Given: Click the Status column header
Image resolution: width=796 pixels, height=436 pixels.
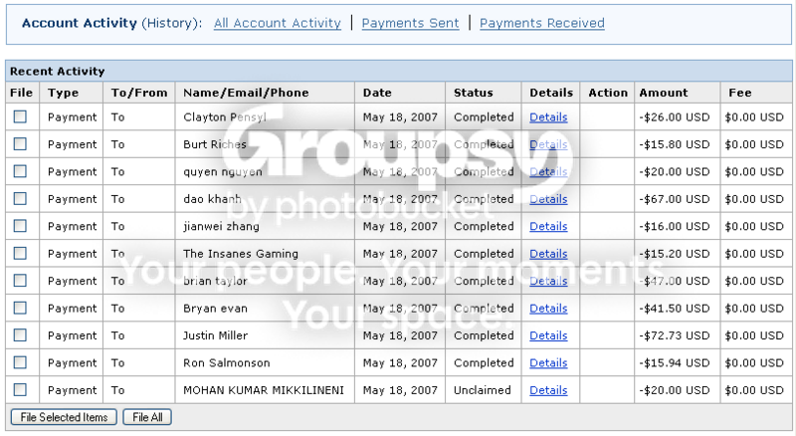Looking at the screenshot, I should pos(474,93).
